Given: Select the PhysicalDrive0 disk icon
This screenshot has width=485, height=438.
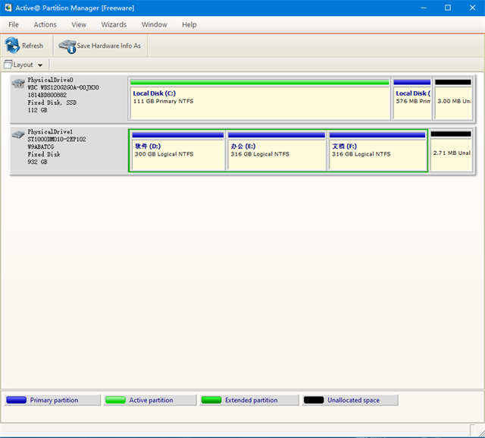Looking at the screenshot, I should click(x=18, y=83).
